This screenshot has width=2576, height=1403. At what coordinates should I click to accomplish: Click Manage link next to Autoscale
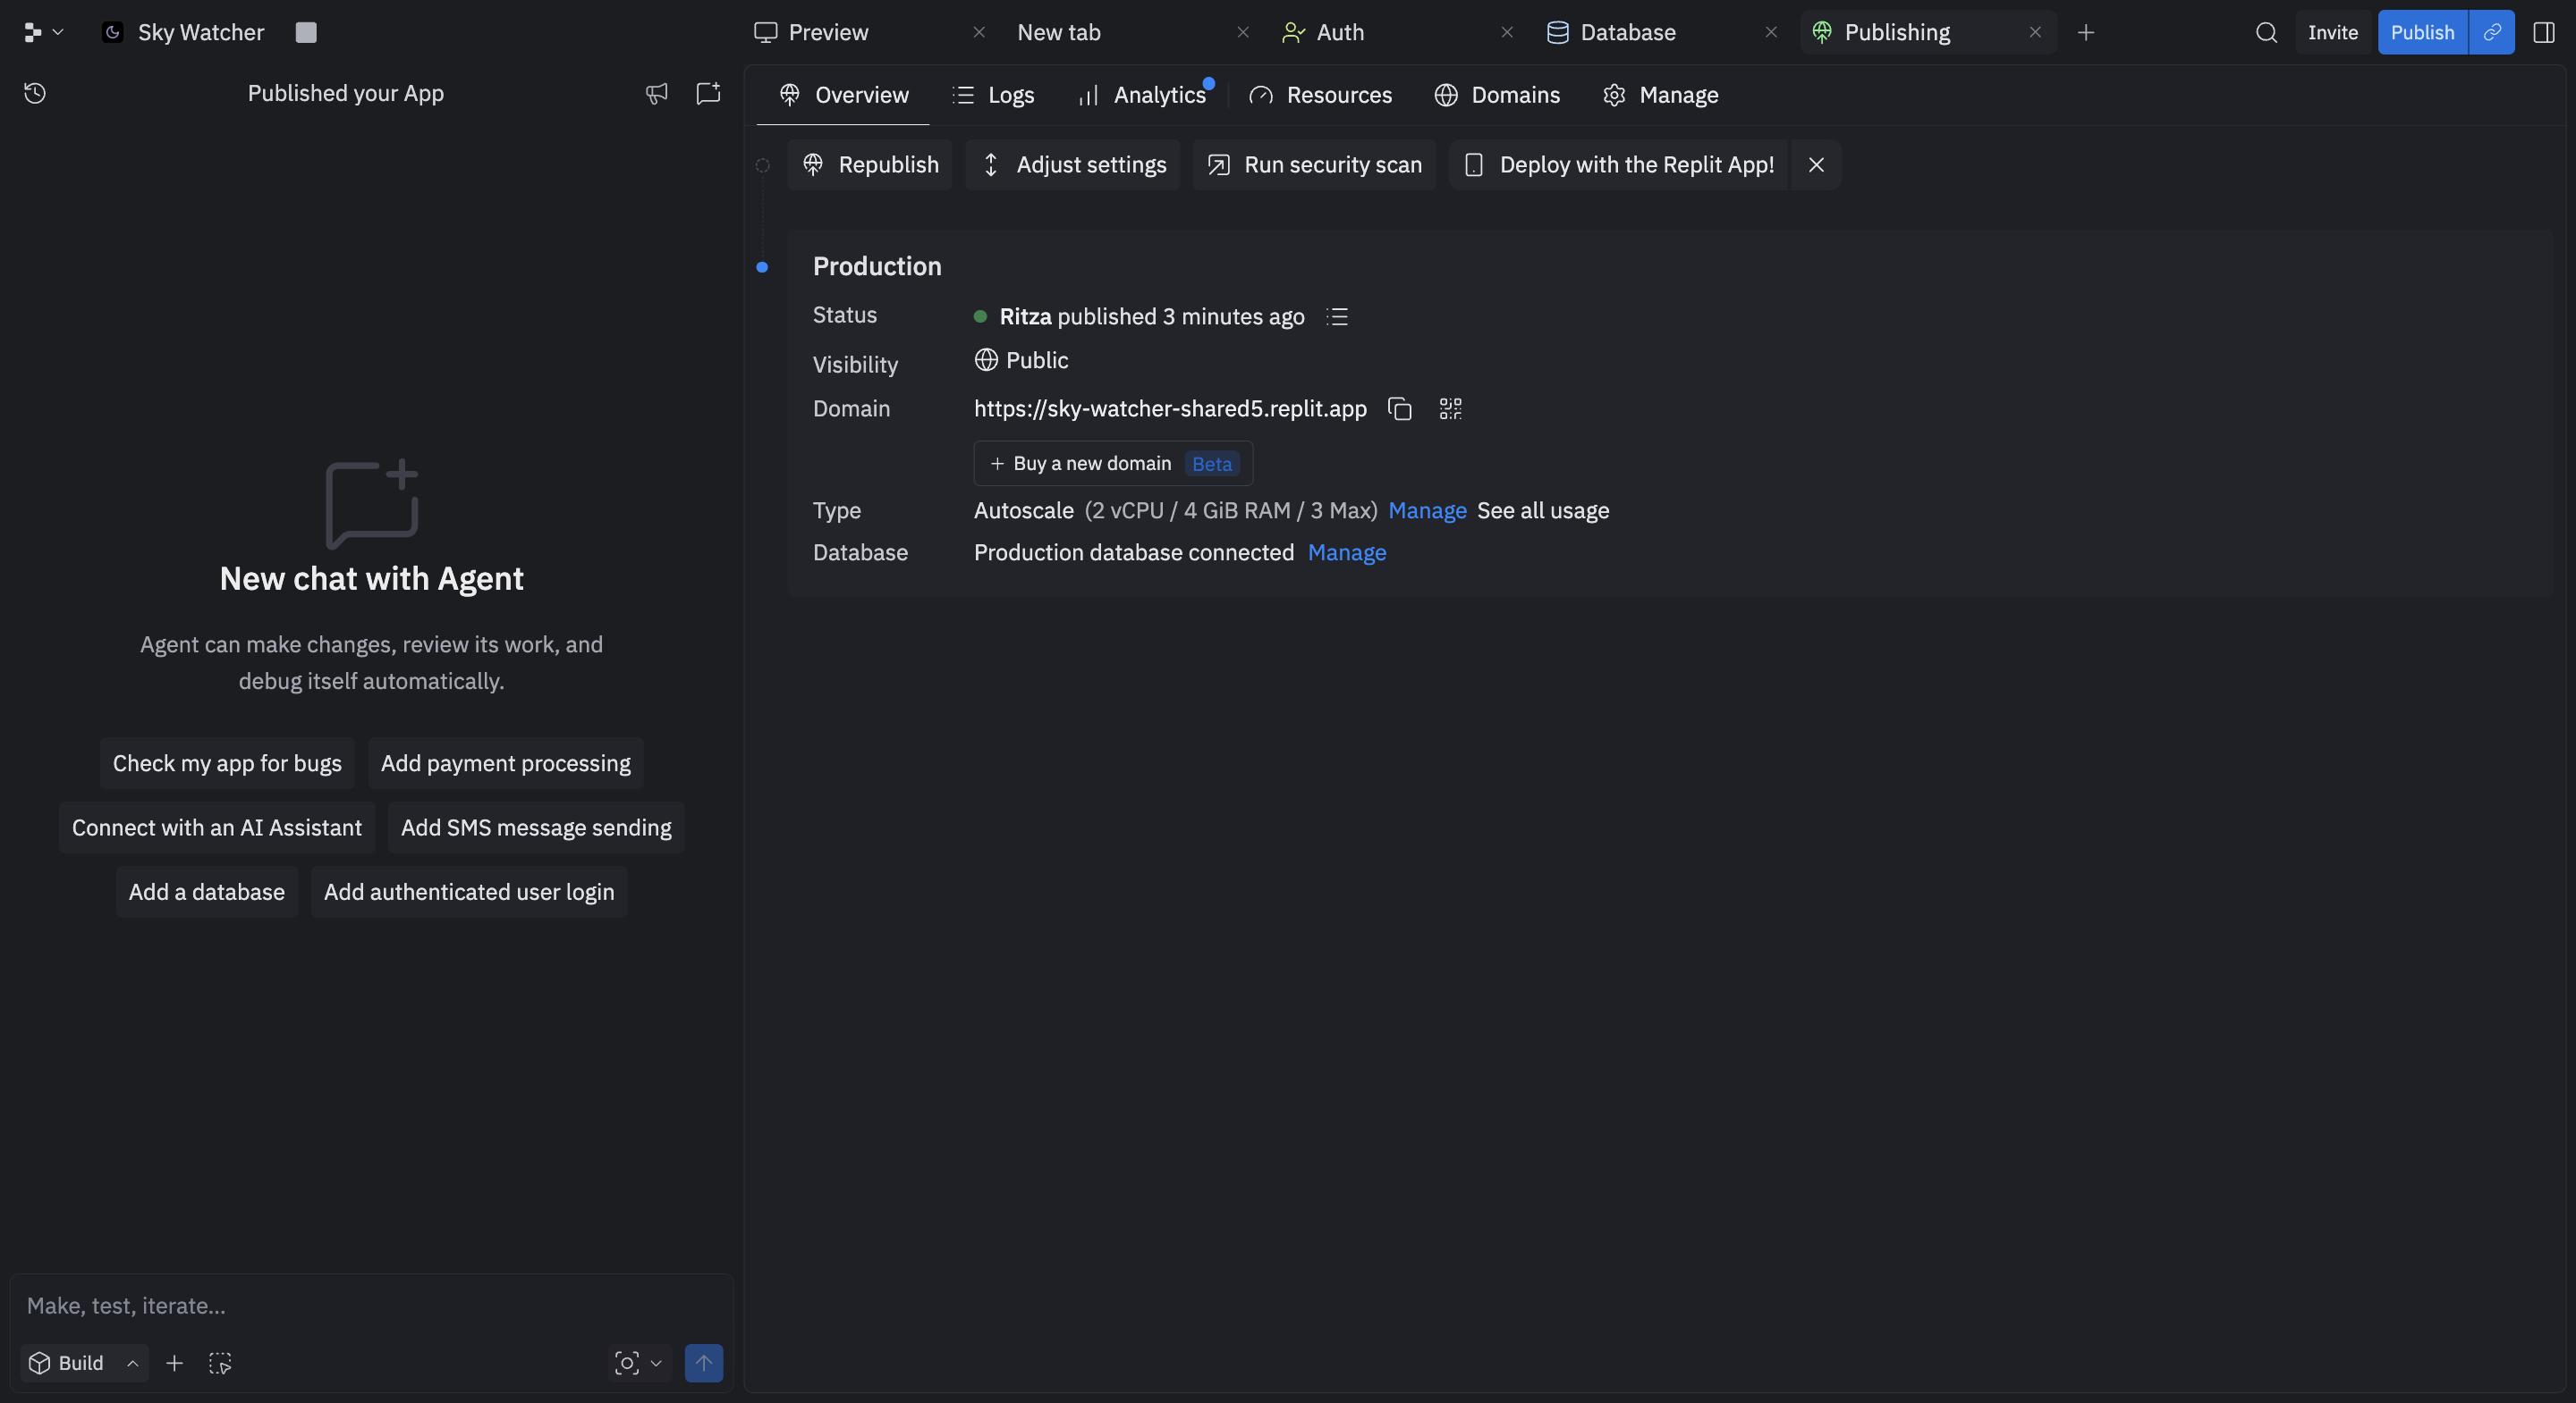click(x=1427, y=510)
